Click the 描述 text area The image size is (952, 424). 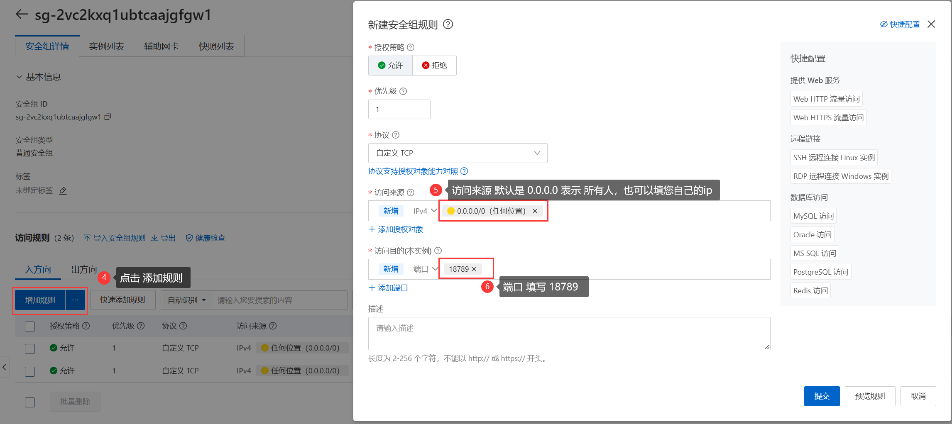(569, 334)
